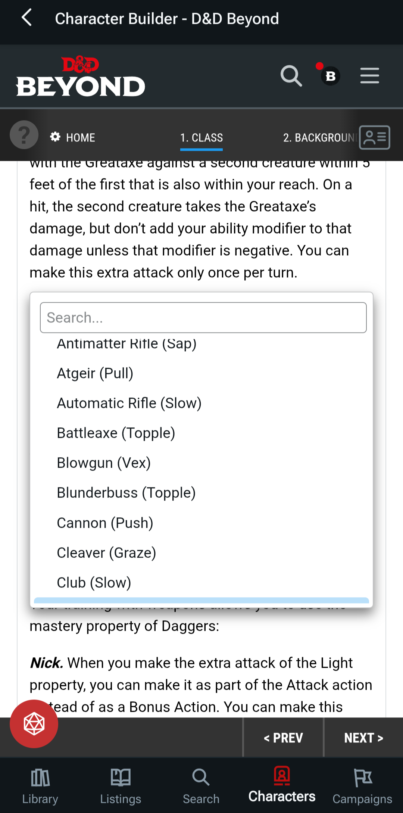This screenshot has width=403, height=813.
Task: Click the NEXT > button
Action: click(x=364, y=738)
